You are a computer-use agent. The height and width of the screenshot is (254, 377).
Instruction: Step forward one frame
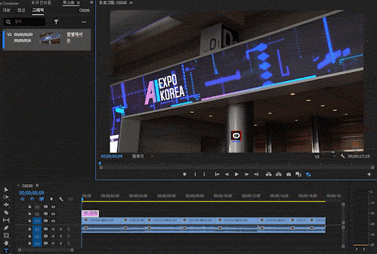click(247, 174)
